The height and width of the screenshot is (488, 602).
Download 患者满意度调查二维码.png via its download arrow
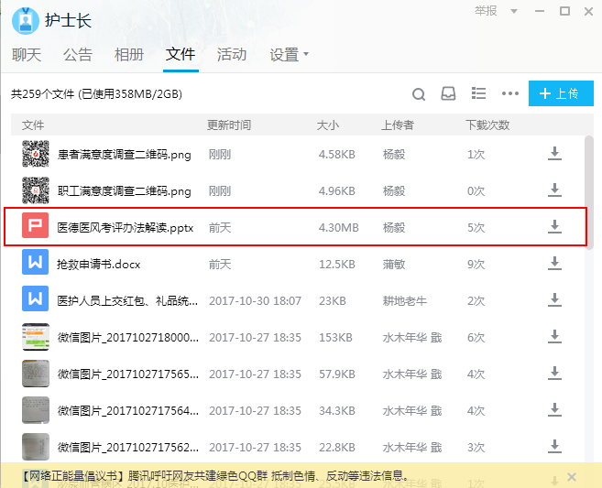tap(554, 154)
